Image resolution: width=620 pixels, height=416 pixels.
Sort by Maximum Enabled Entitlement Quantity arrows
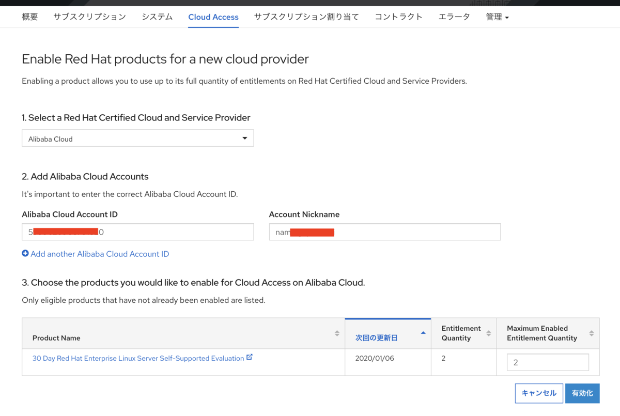[591, 333]
